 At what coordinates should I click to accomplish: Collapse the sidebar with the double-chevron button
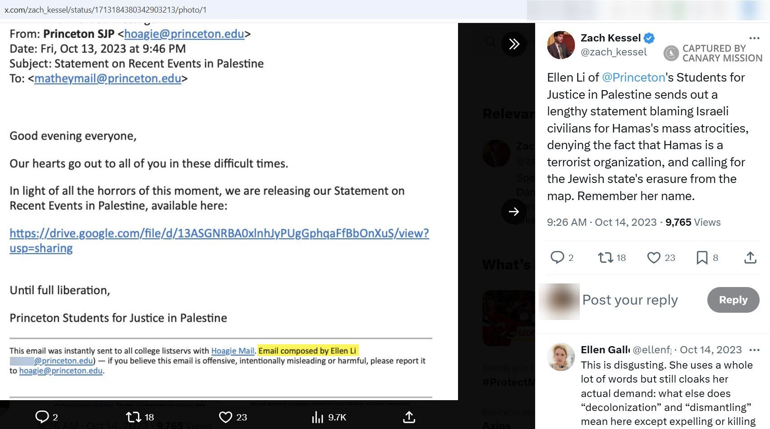(x=514, y=44)
